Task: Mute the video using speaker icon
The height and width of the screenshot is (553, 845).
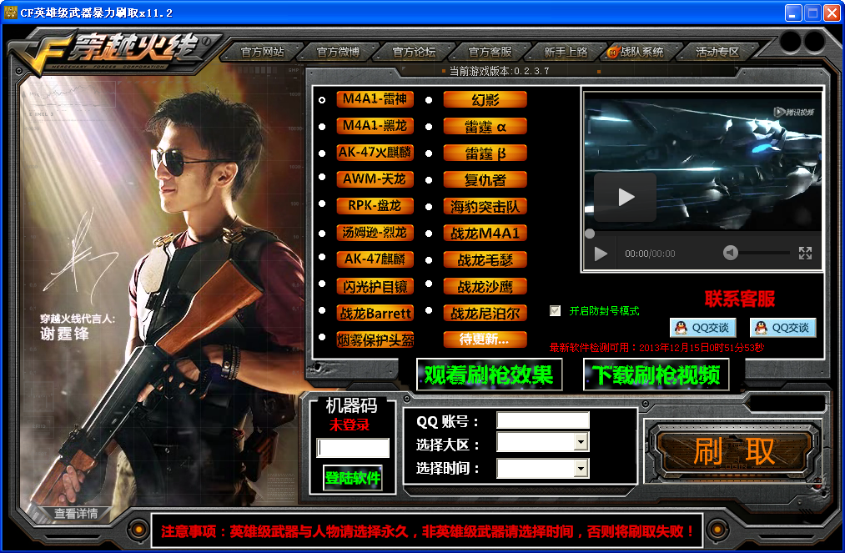Action: pyautogui.click(x=730, y=252)
